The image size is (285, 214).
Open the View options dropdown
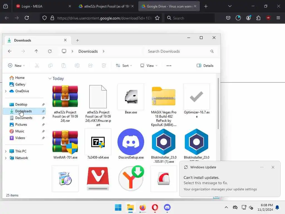click(x=149, y=65)
